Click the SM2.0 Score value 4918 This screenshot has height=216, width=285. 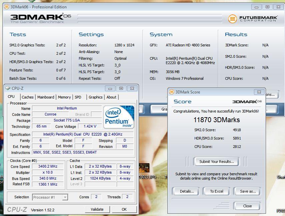[237, 130]
